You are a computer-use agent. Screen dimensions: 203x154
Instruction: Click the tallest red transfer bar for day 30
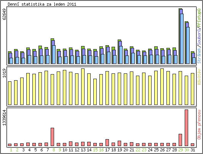186,128
